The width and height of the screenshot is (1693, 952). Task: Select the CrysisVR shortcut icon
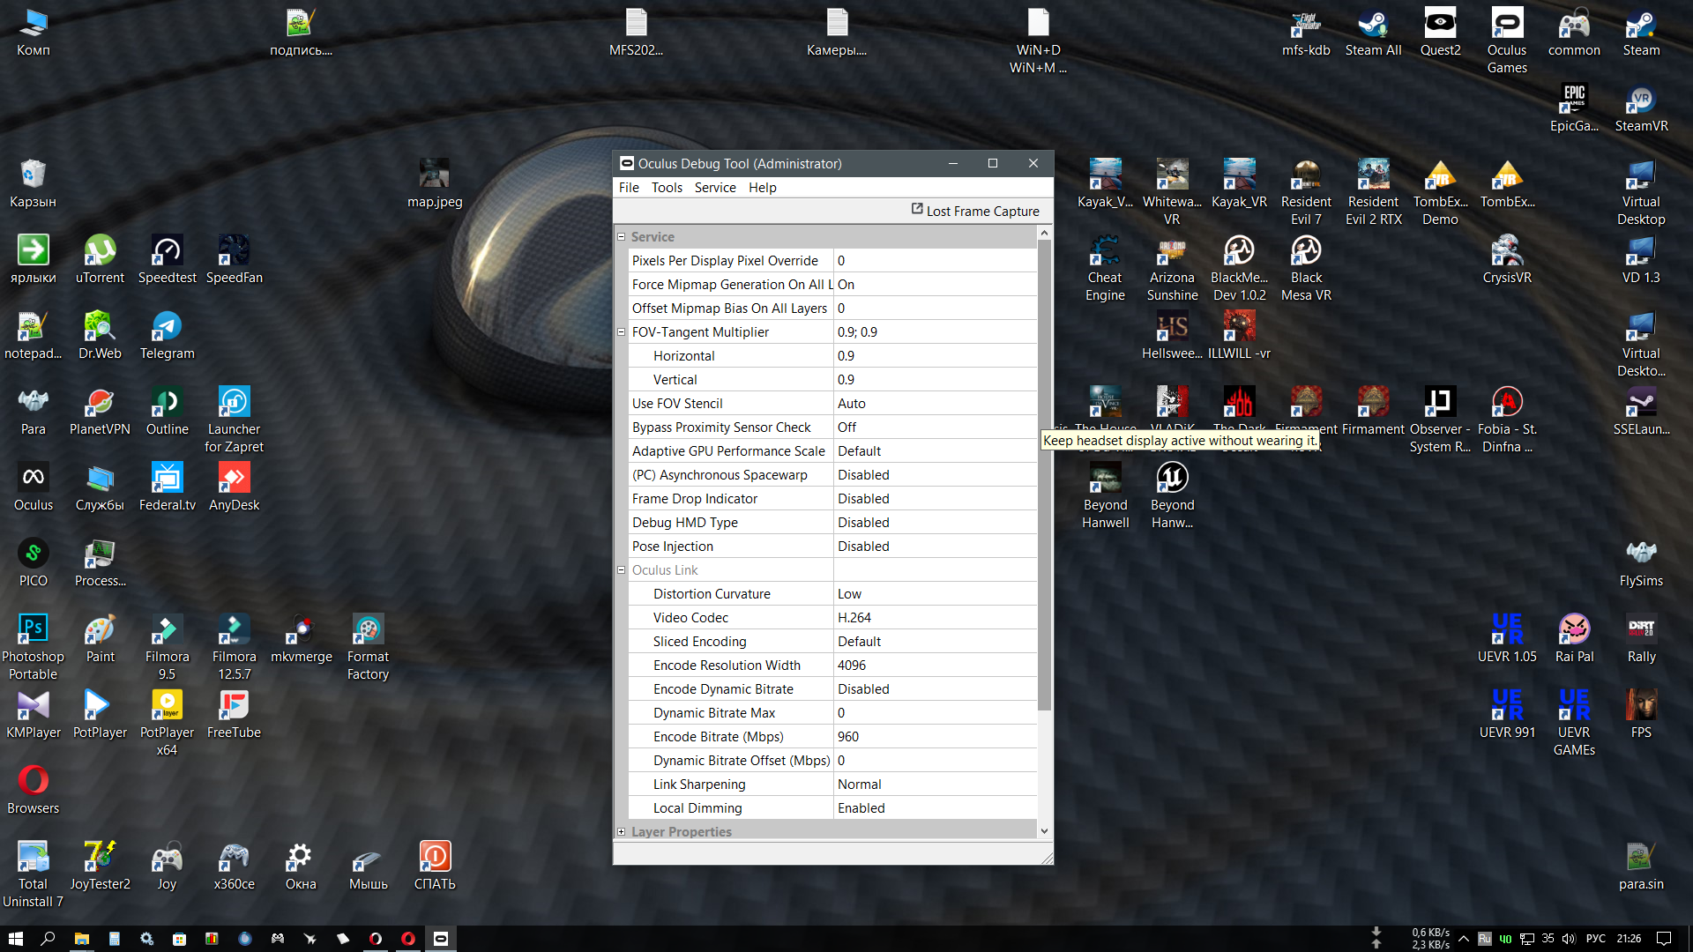coord(1507,259)
